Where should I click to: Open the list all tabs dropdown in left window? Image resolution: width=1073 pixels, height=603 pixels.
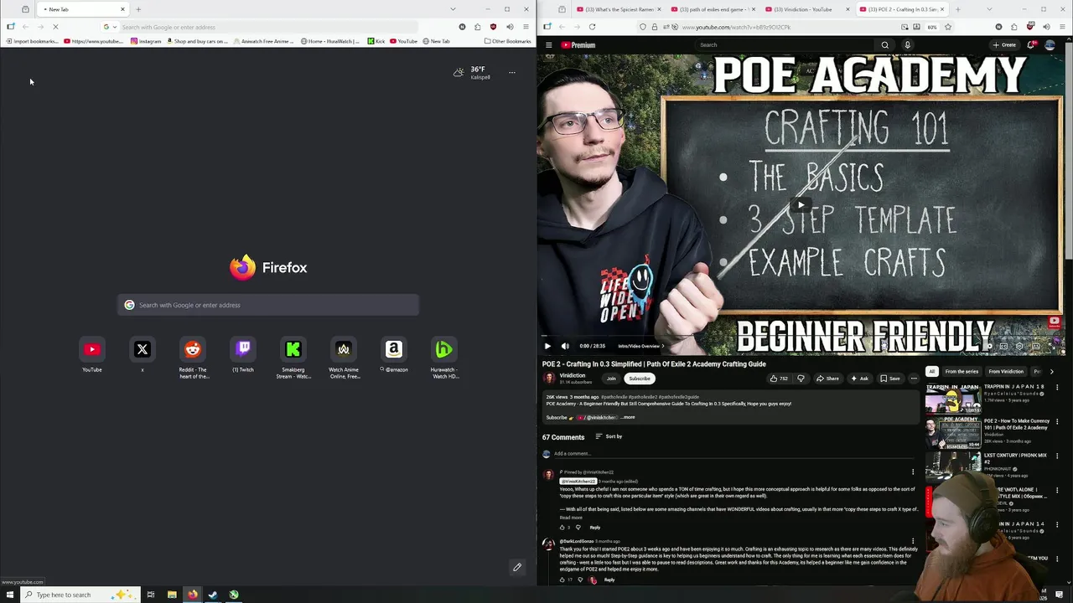[x=453, y=9]
